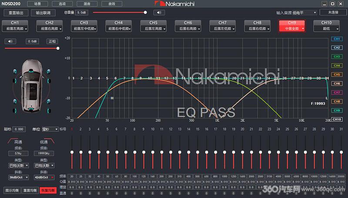Click the 延时 delay field showing 0.000
This screenshot has height=198, width=348.
pyautogui.click(x=19, y=129)
